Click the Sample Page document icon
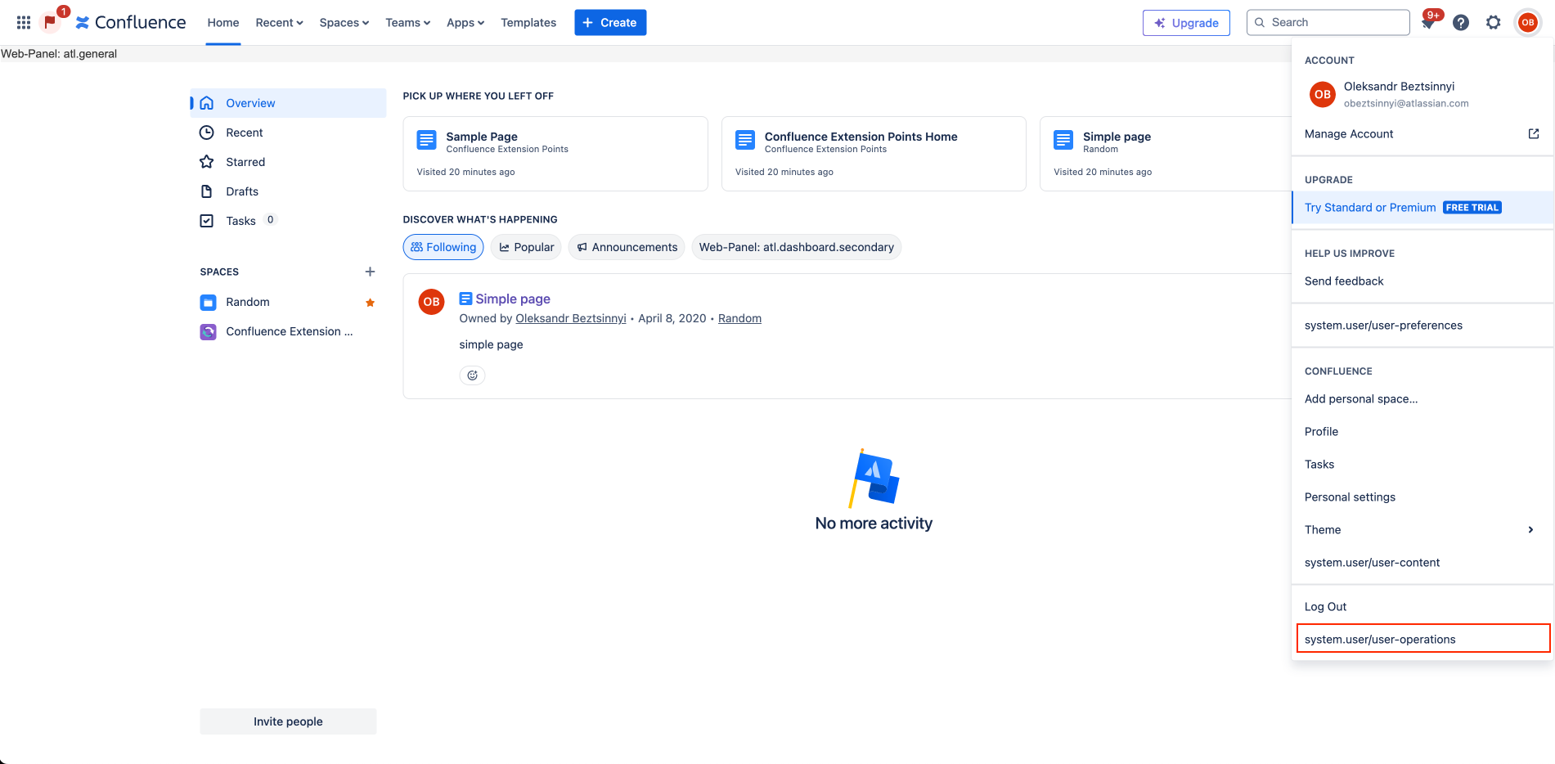This screenshot has width=1555, height=764. click(x=427, y=140)
